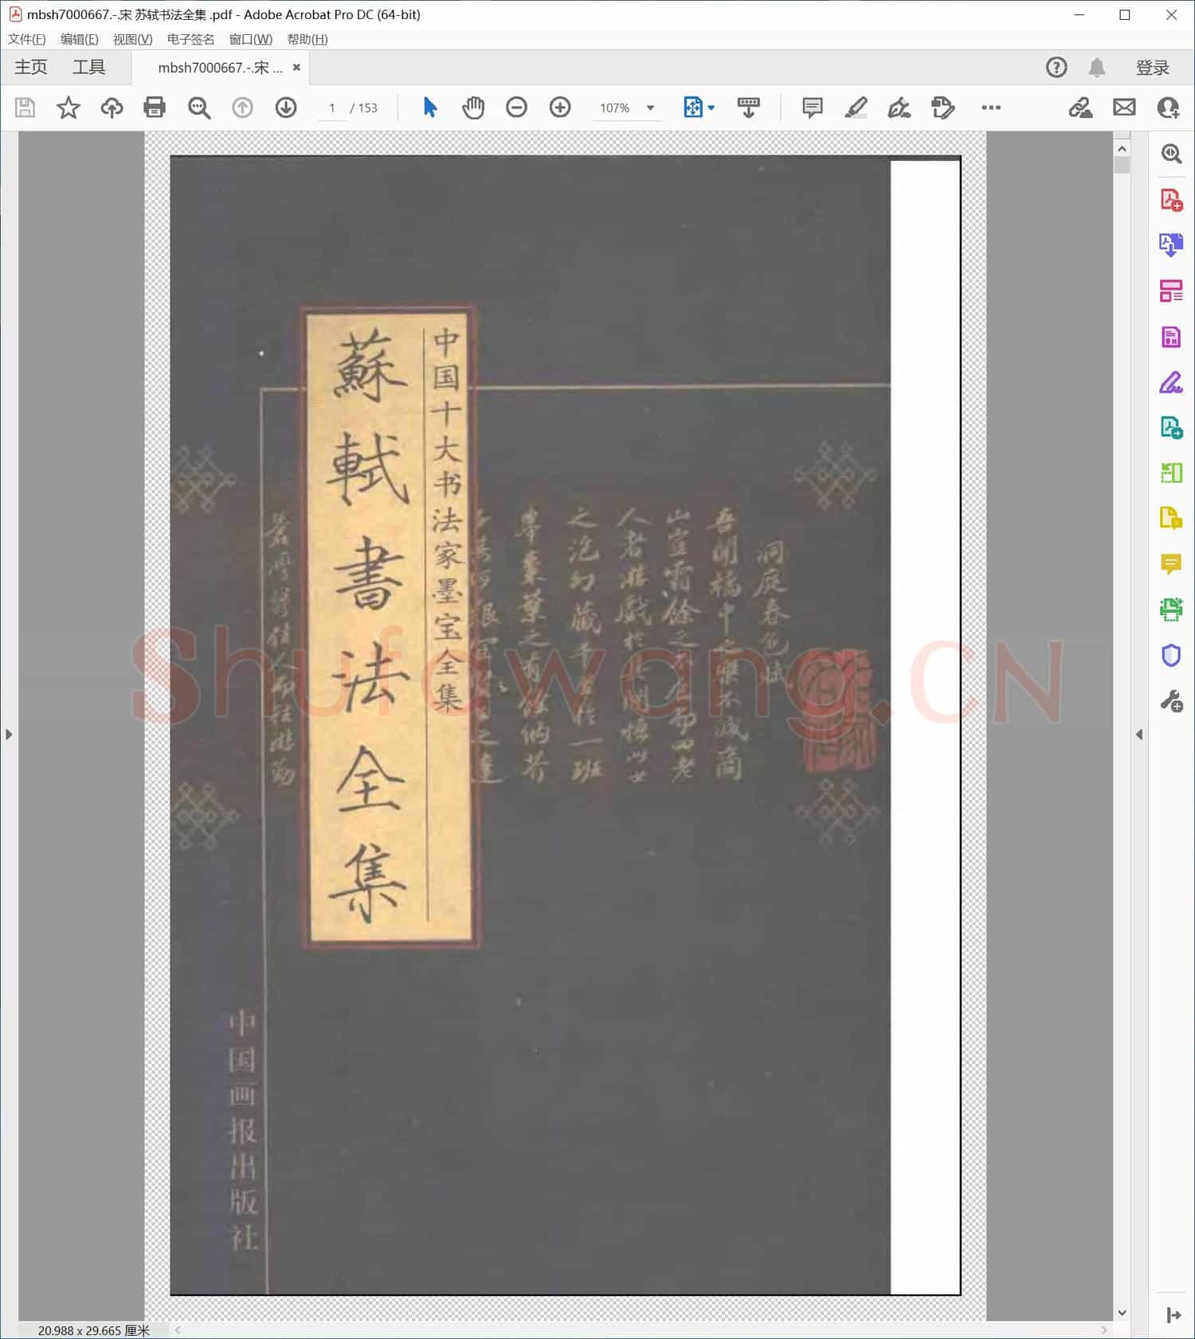Screen dimensions: 1195x1339
Task: Click the page number input field
Action: [332, 108]
